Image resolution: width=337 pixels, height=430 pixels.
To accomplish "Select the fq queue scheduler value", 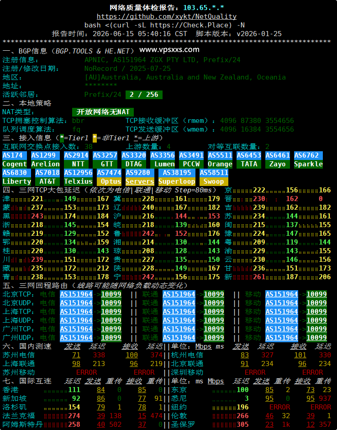I will (x=76, y=129).
